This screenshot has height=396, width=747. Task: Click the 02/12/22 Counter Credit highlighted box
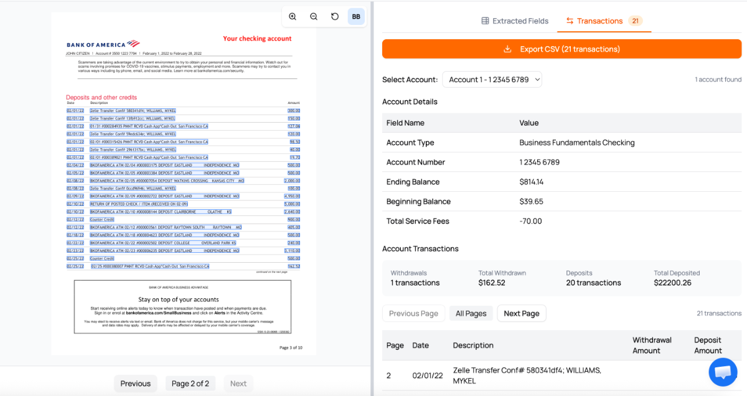point(102,219)
